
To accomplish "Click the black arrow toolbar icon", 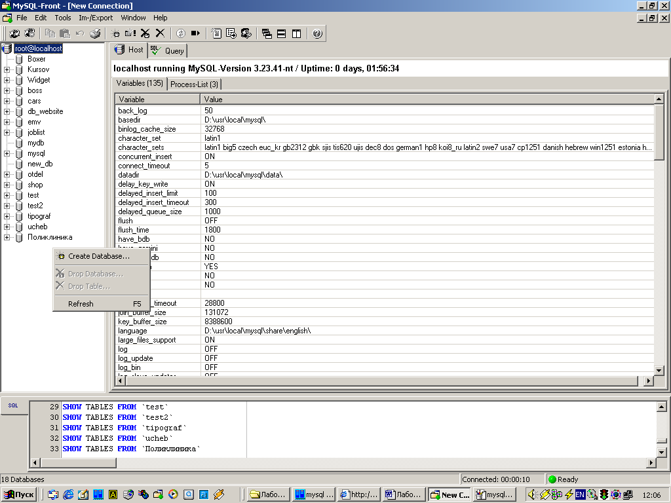I will pos(195,33).
